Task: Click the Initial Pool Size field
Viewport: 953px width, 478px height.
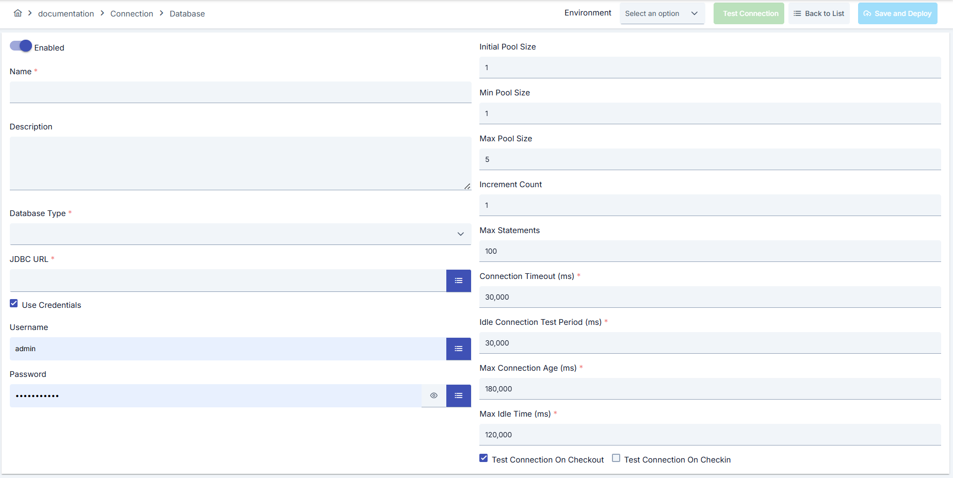Action: pos(710,68)
